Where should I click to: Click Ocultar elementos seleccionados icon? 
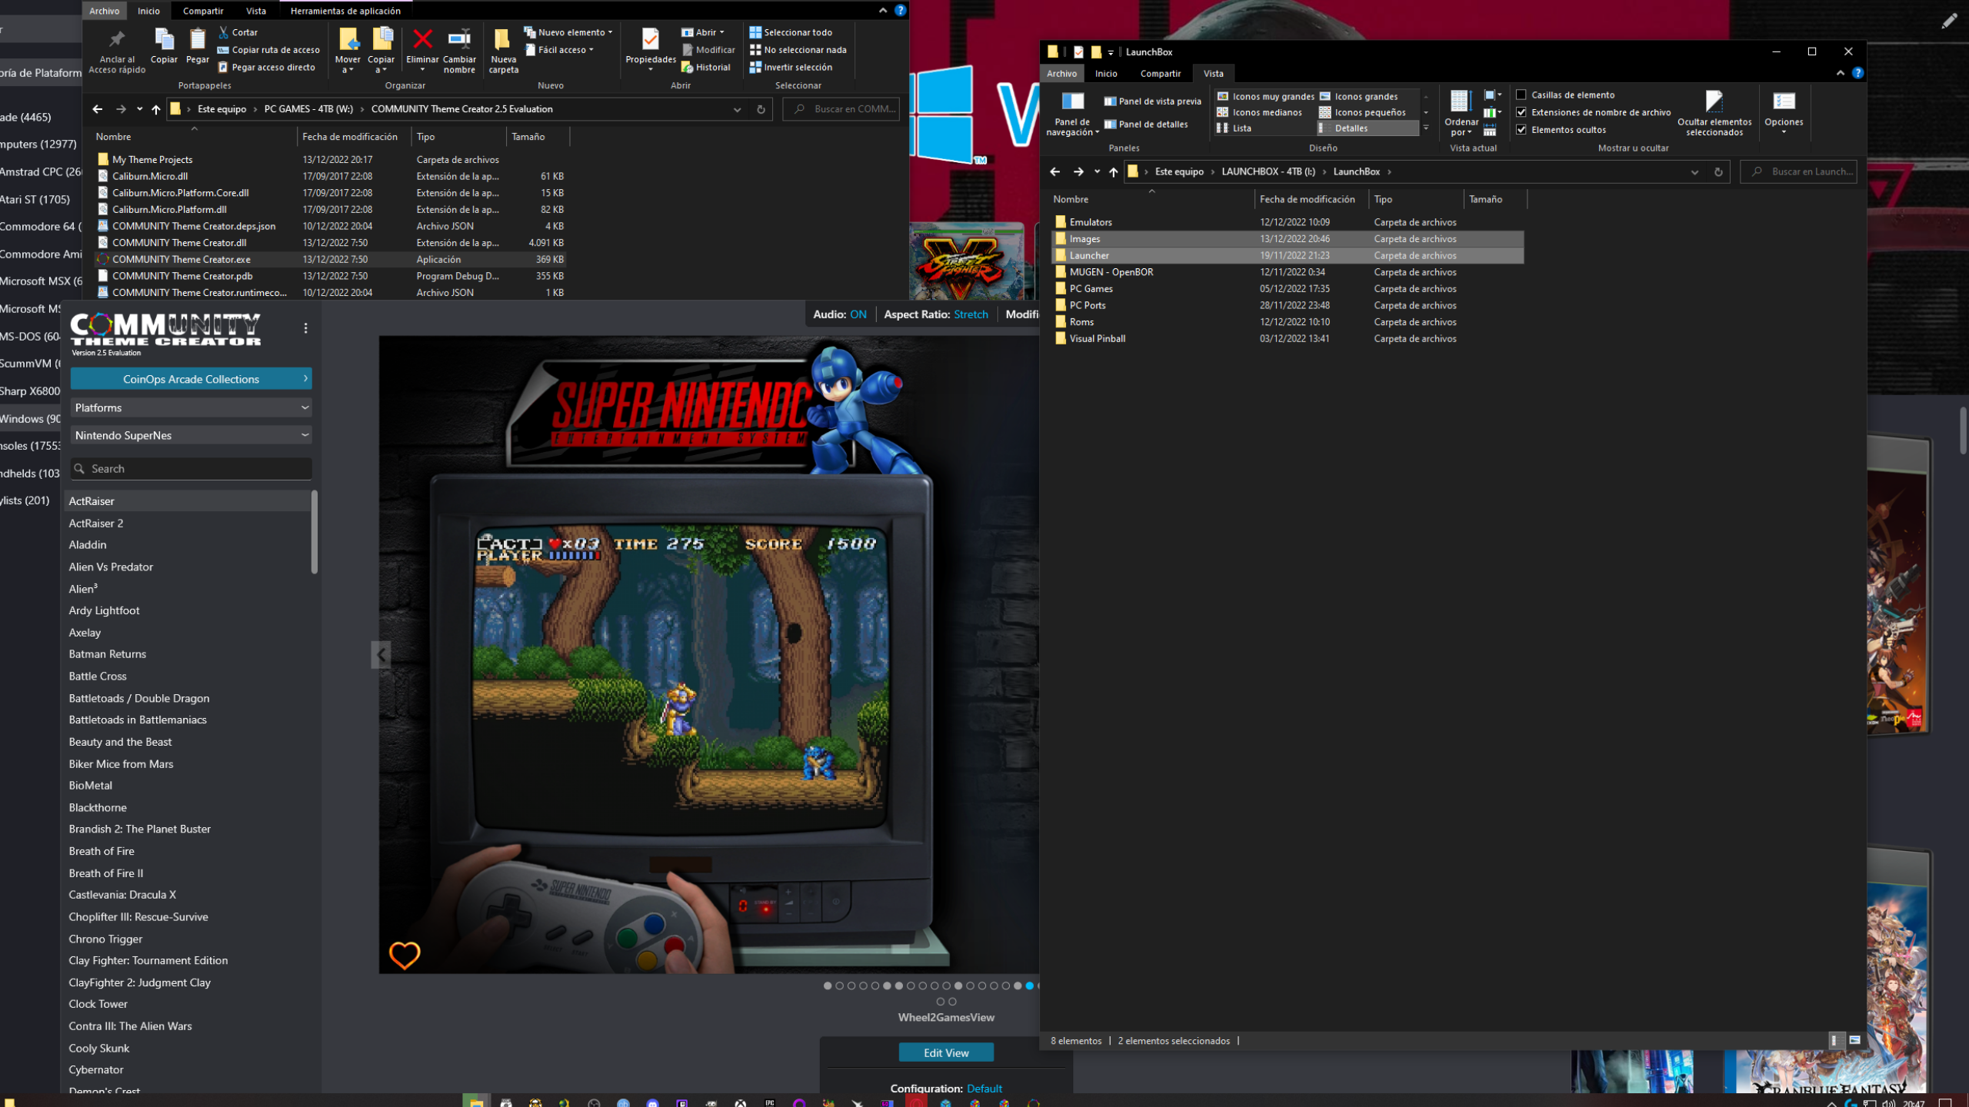(x=1714, y=101)
